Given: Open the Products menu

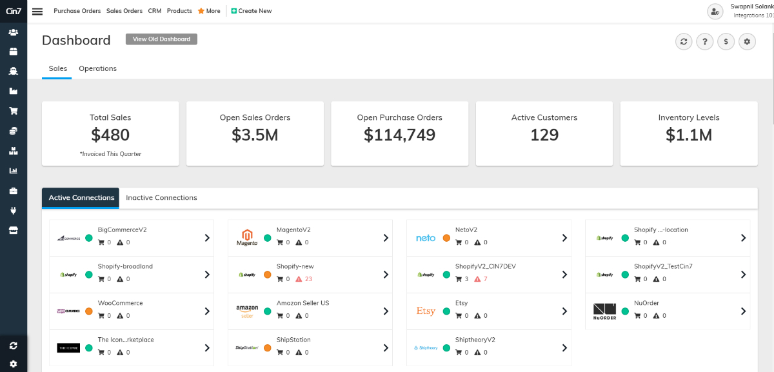Looking at the screenshot, I should tap(179, 10).
